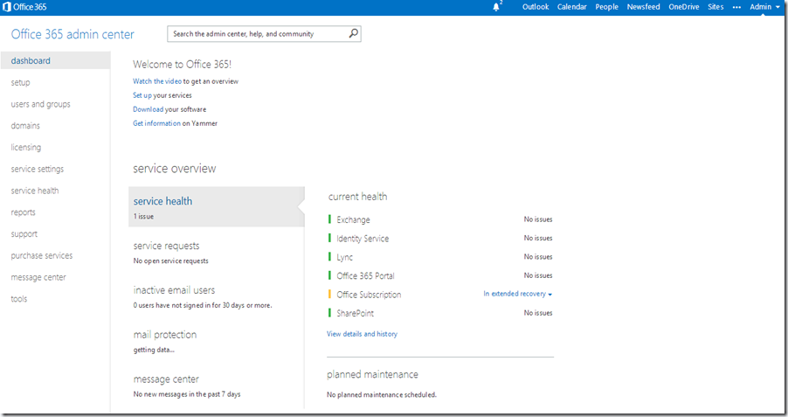The width and height of the screenshot is (788, 417).
Task: Click 'No planned maintenance scheduled.' text
Action: pyautogui.click(x=382, y=395)
